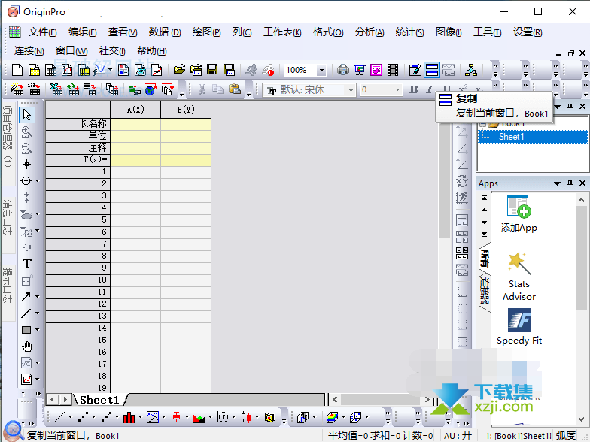Open the font size dropdown
Screen dimensions: 590x442
point(397,90)
